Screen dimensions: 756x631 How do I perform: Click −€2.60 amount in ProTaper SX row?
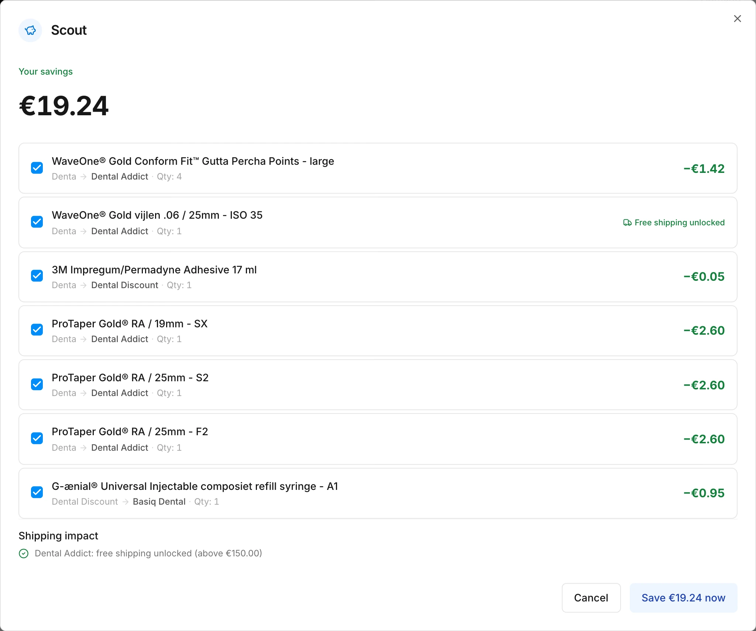coord(704,330)
